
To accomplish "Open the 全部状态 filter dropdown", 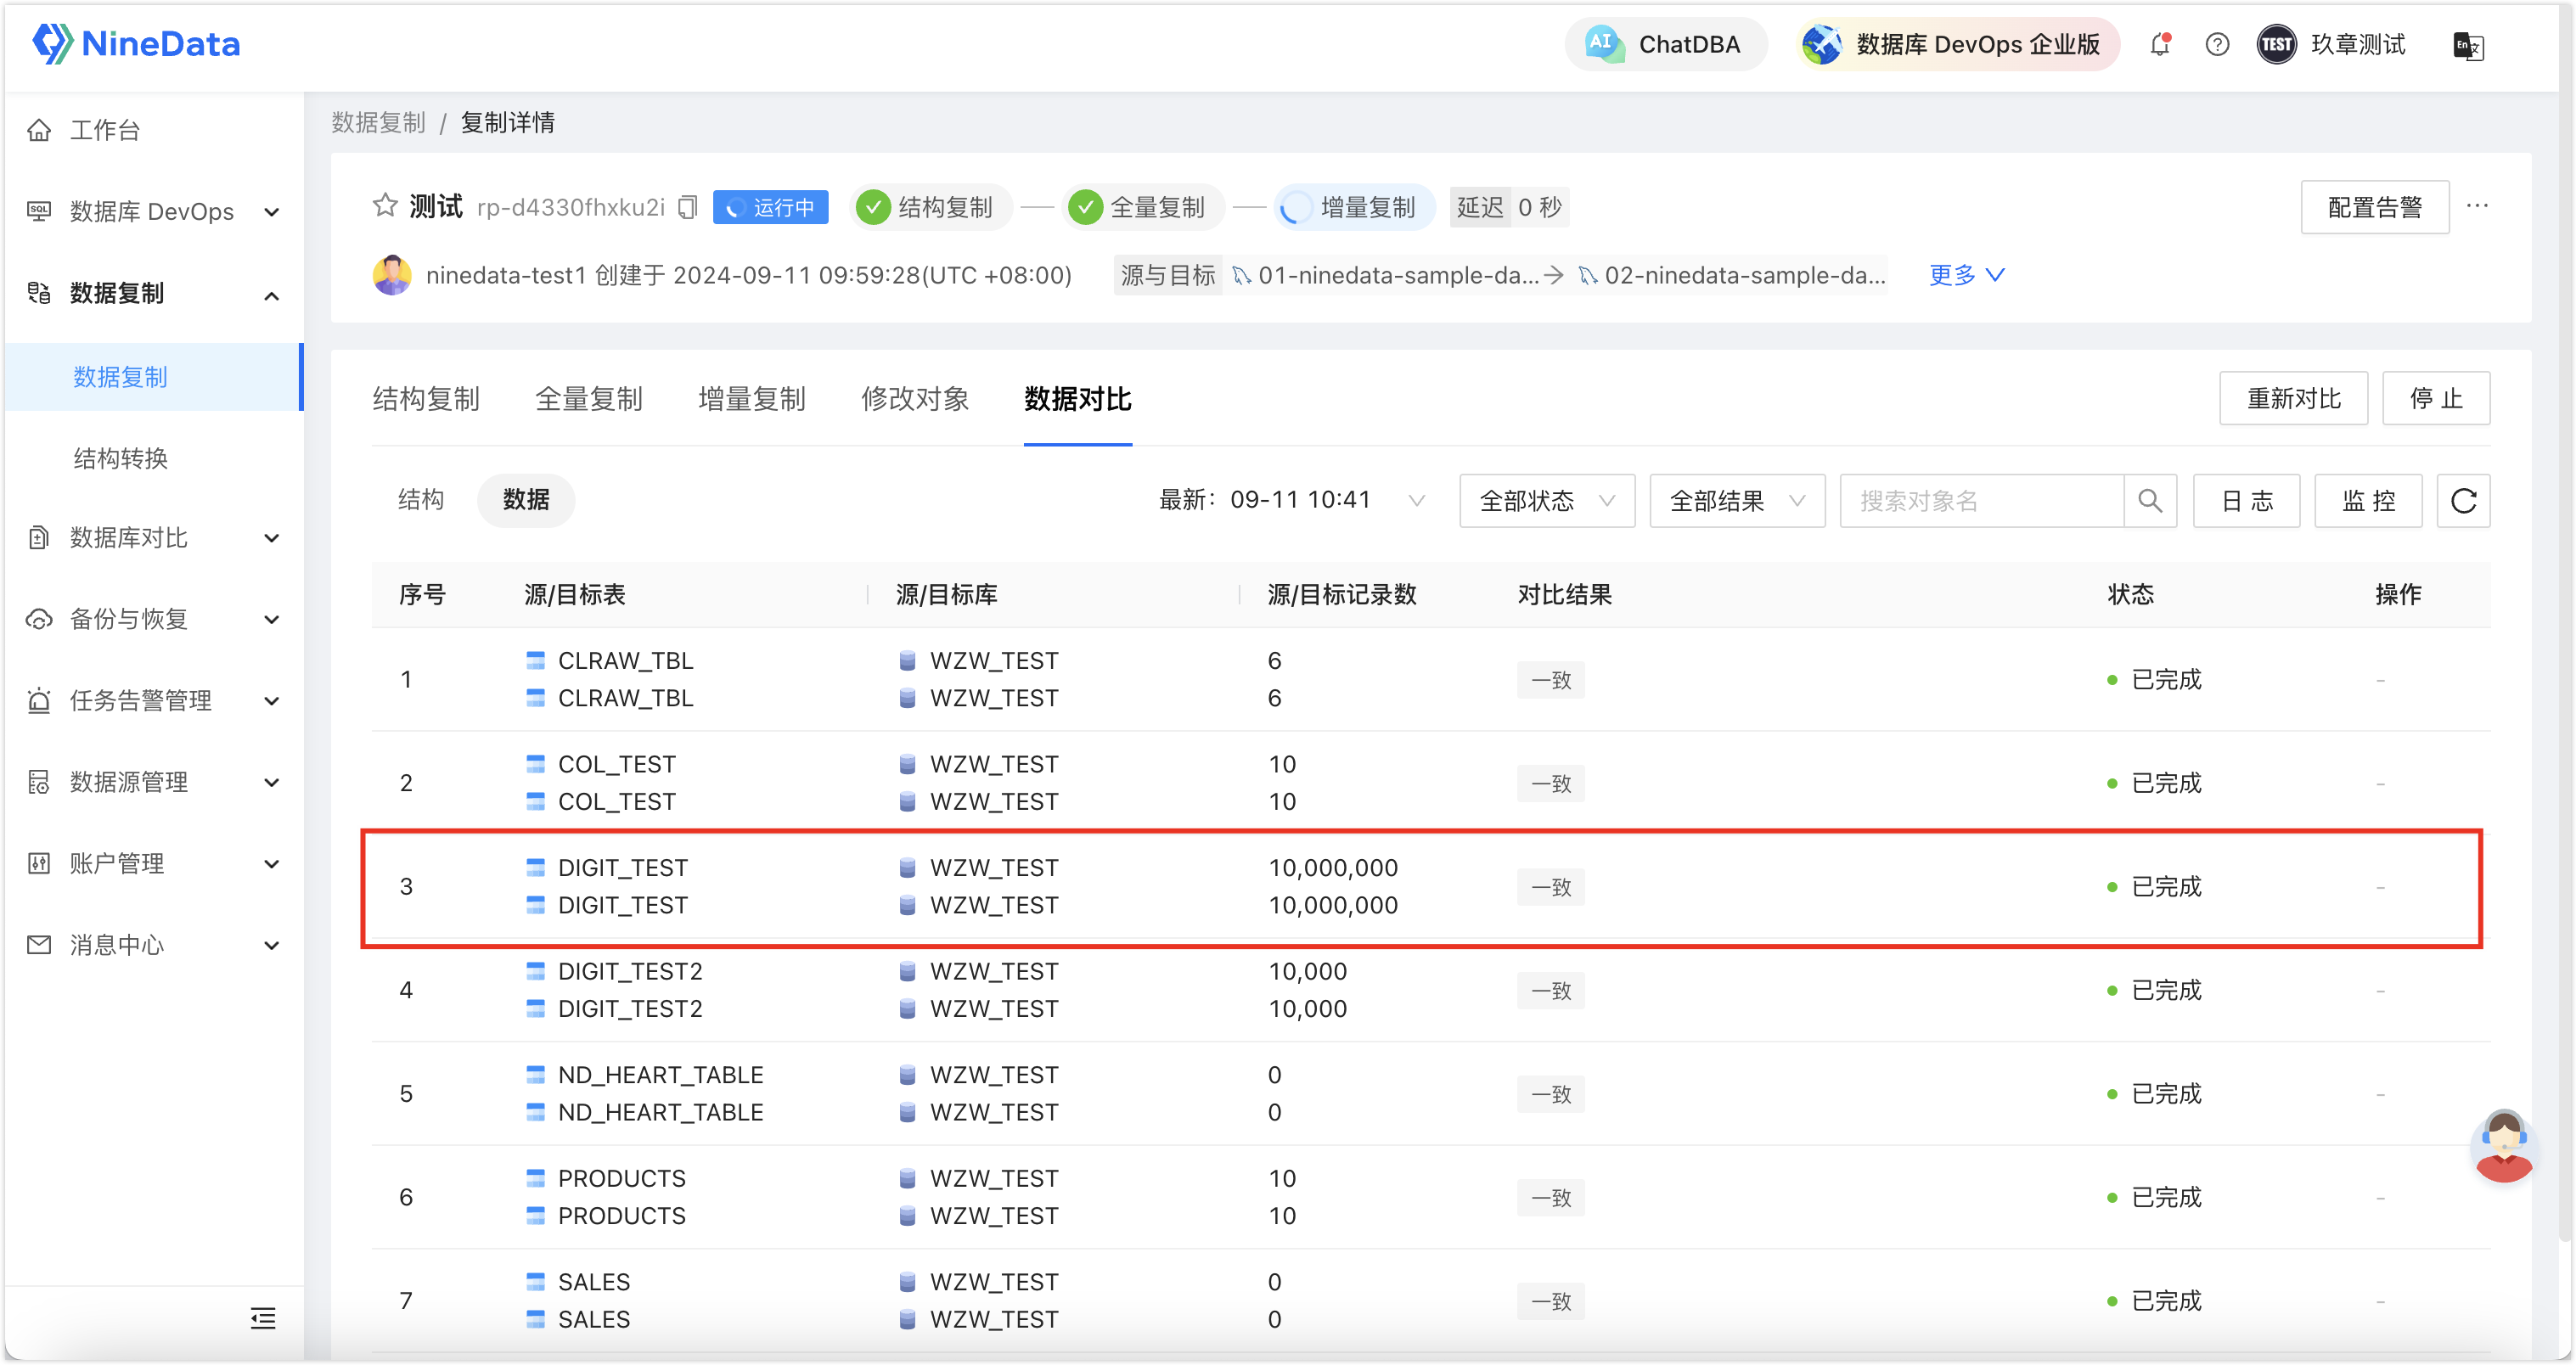I will click(1547, 501).
